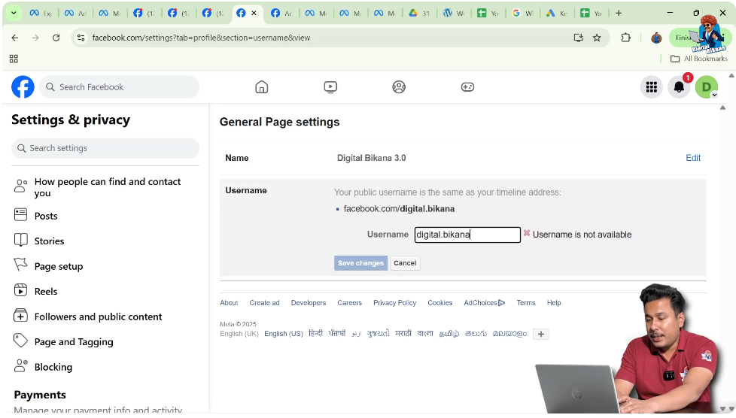Open the nine-dot Menu grid icon
This screenshot has height=418, width=736.
pyautogui.click(x=652, y=86)
